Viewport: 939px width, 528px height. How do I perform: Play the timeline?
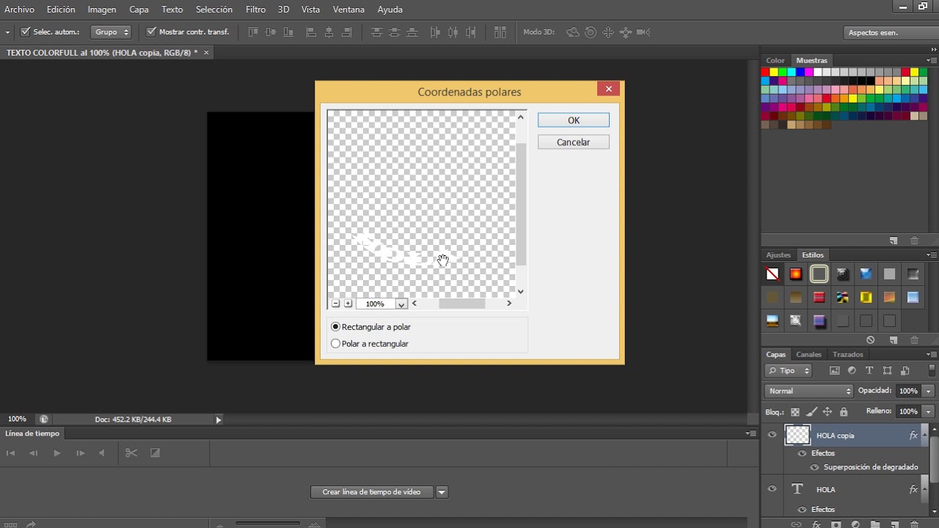point(56,453)
